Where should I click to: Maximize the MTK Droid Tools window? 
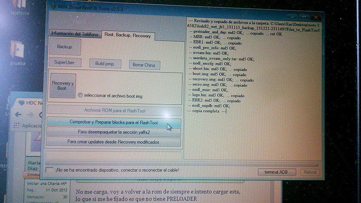coord(304,17)
